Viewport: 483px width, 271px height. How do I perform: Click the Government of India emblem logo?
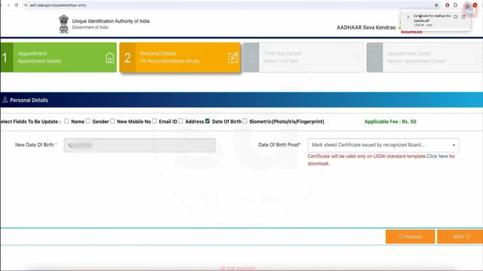[x=64, y=23]
